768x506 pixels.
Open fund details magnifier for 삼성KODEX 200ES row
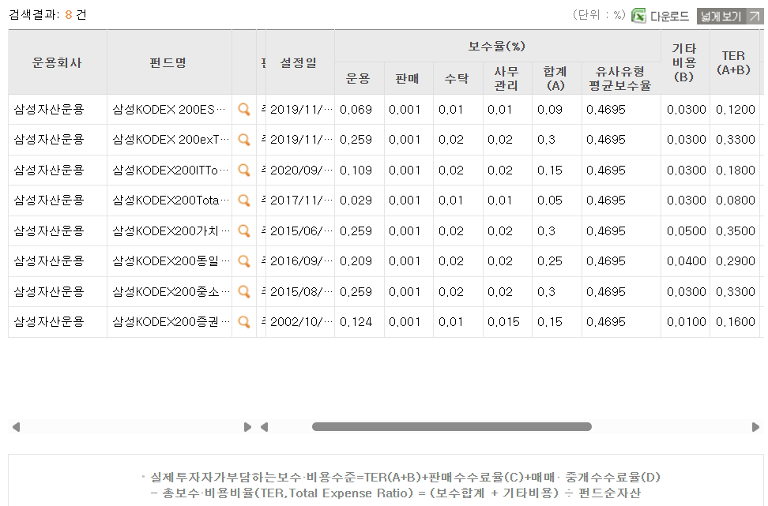coord(244,110)
